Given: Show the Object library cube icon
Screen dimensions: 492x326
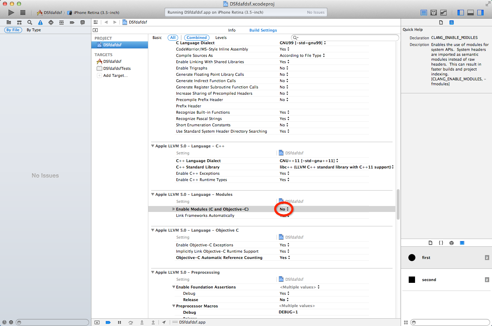Looking at the screenshot, I should pos(452,243).
